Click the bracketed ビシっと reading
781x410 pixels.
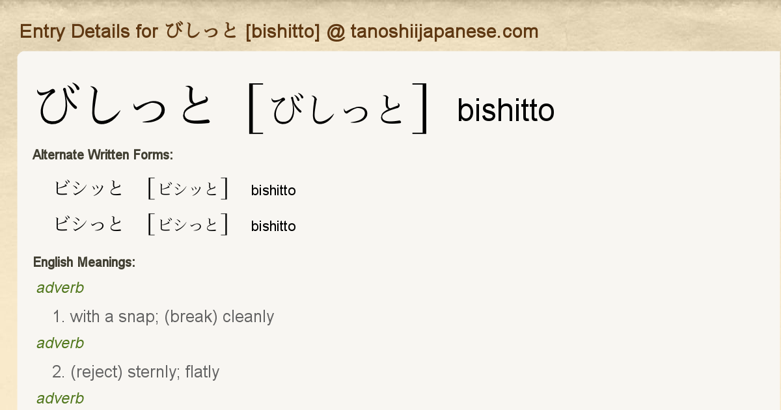point(188,225)
